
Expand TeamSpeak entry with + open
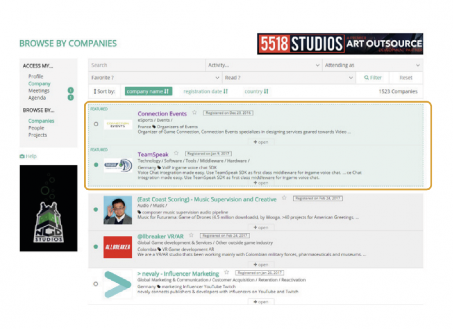pyautogui.click(x=261, y=183)
